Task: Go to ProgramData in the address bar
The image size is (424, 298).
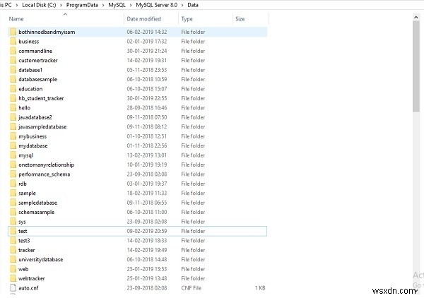Action: [82, 5]
